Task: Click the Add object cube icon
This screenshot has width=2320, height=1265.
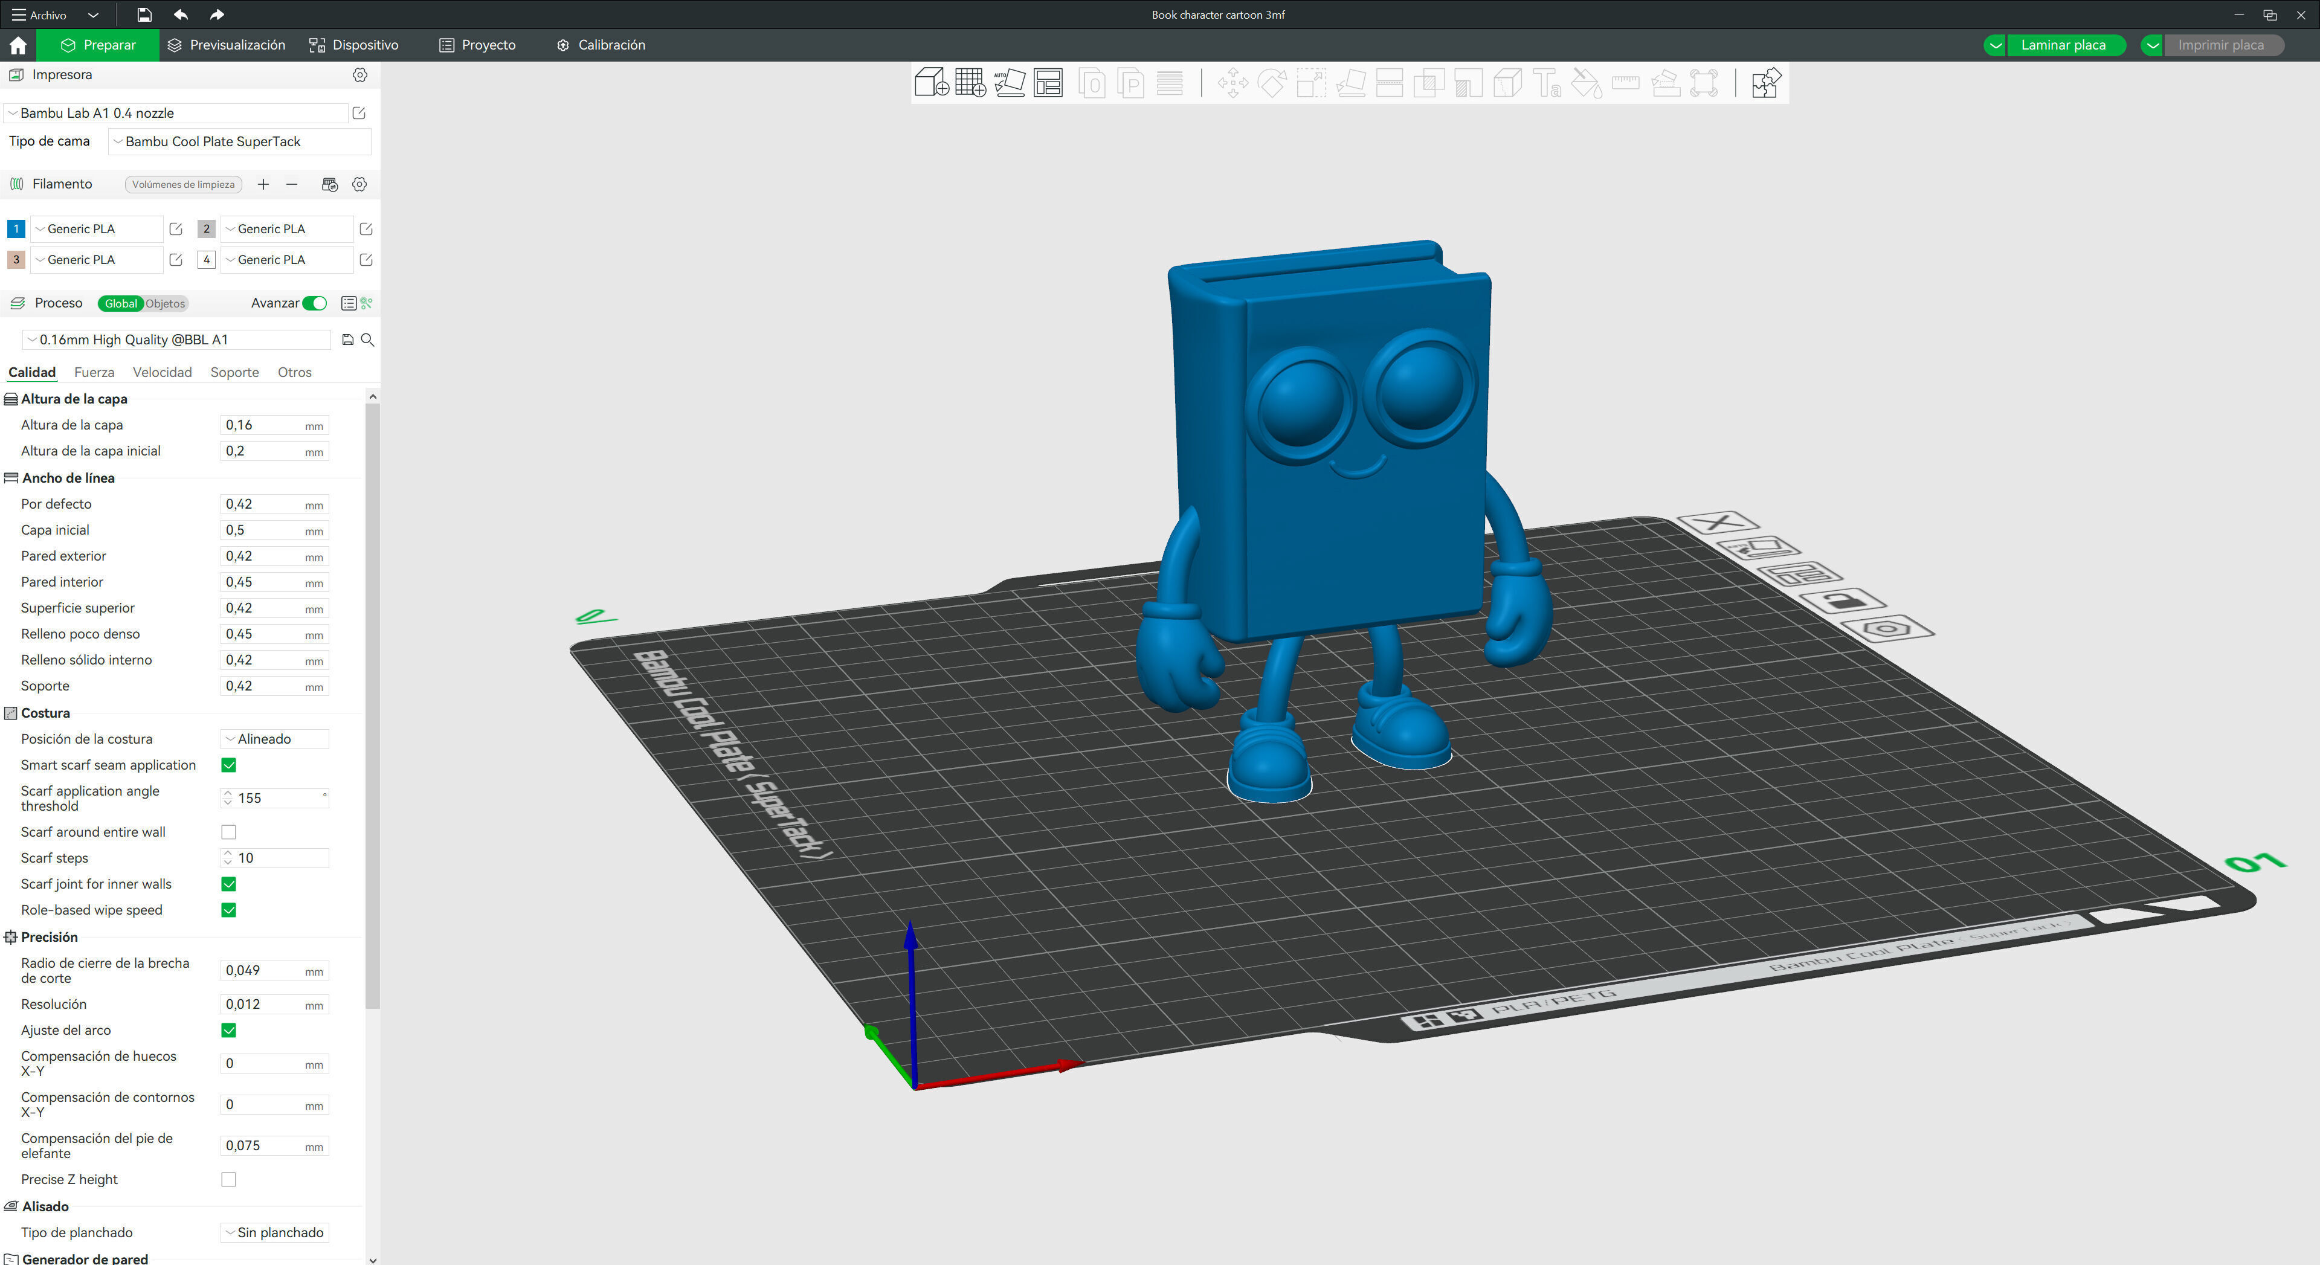Action: [931, 83]
